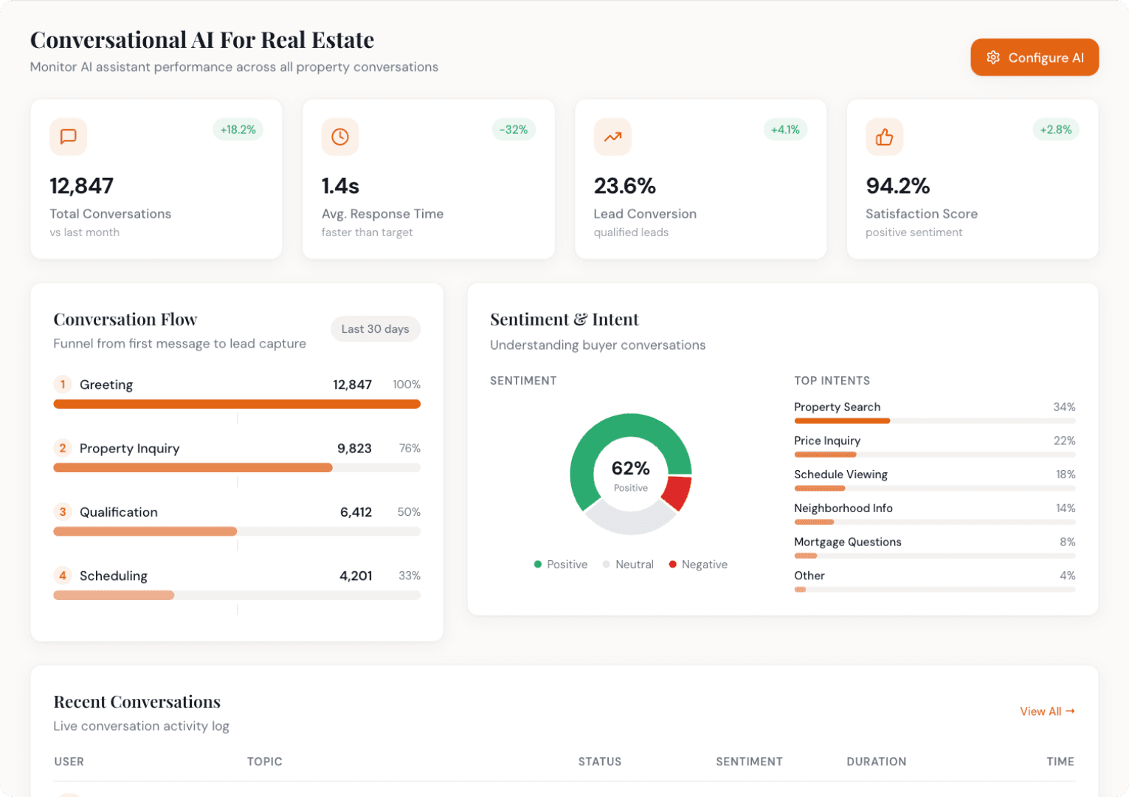Viewport: 1129px width, 797px height.
Task: Click the 62% Positive donut chart center
Action: pyautogui.click(x=630, y=475)
